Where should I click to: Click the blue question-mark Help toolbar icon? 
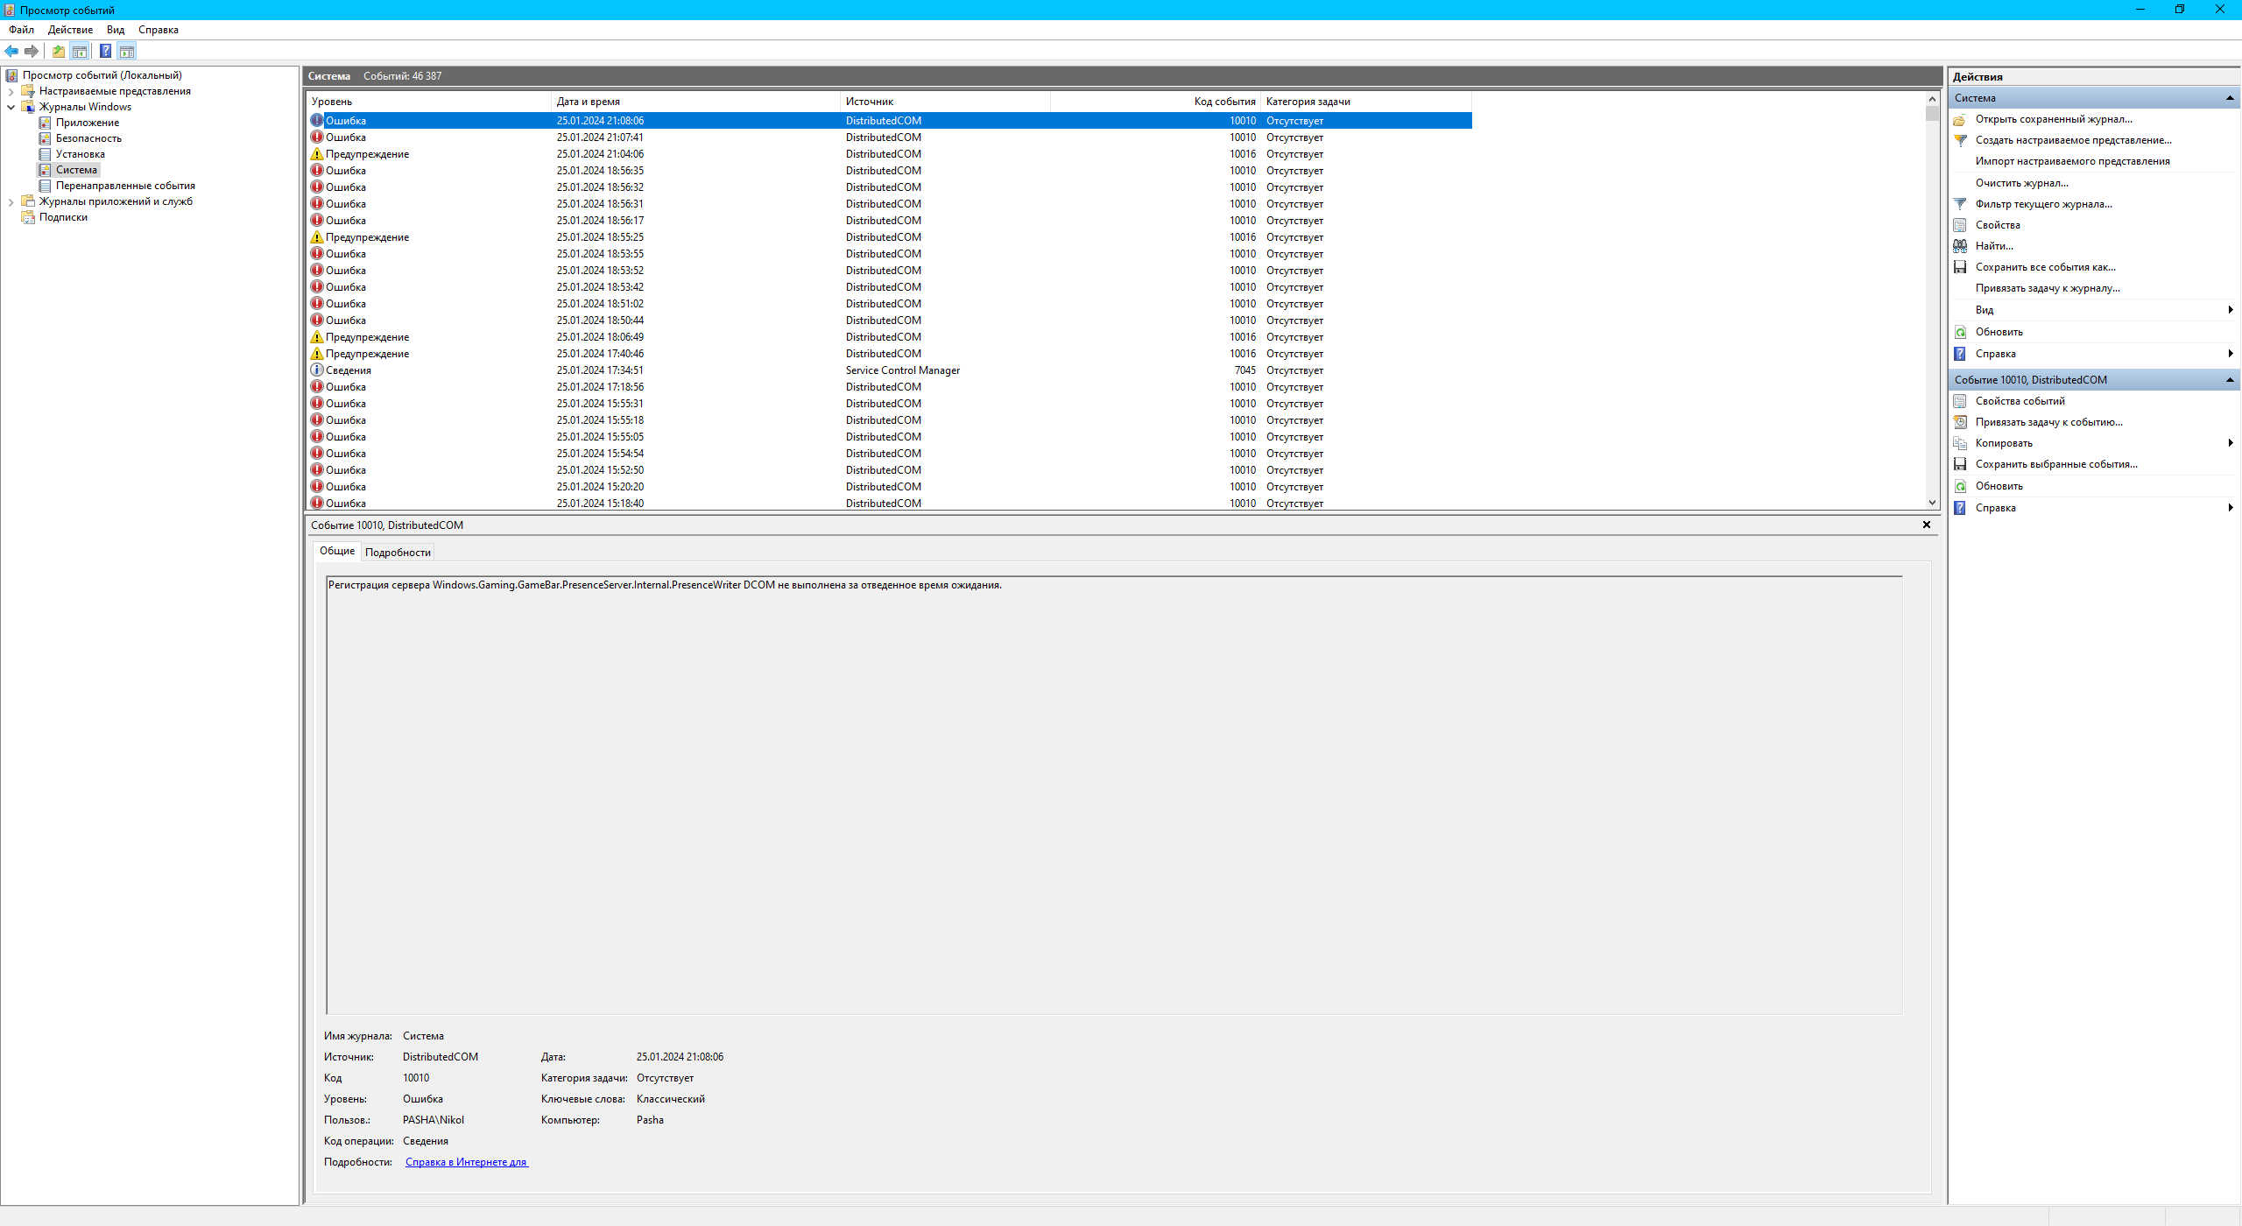(105, 51)
